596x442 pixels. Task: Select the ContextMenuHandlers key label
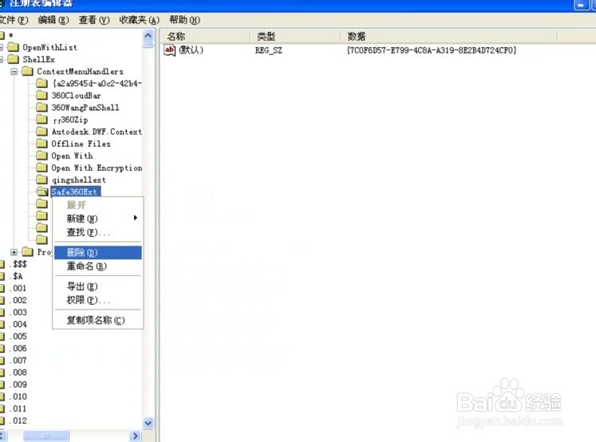pos(80,72)
